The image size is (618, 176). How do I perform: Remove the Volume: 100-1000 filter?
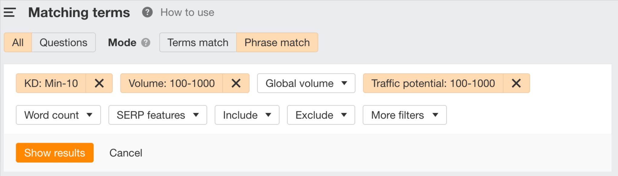tap(236, 83)
